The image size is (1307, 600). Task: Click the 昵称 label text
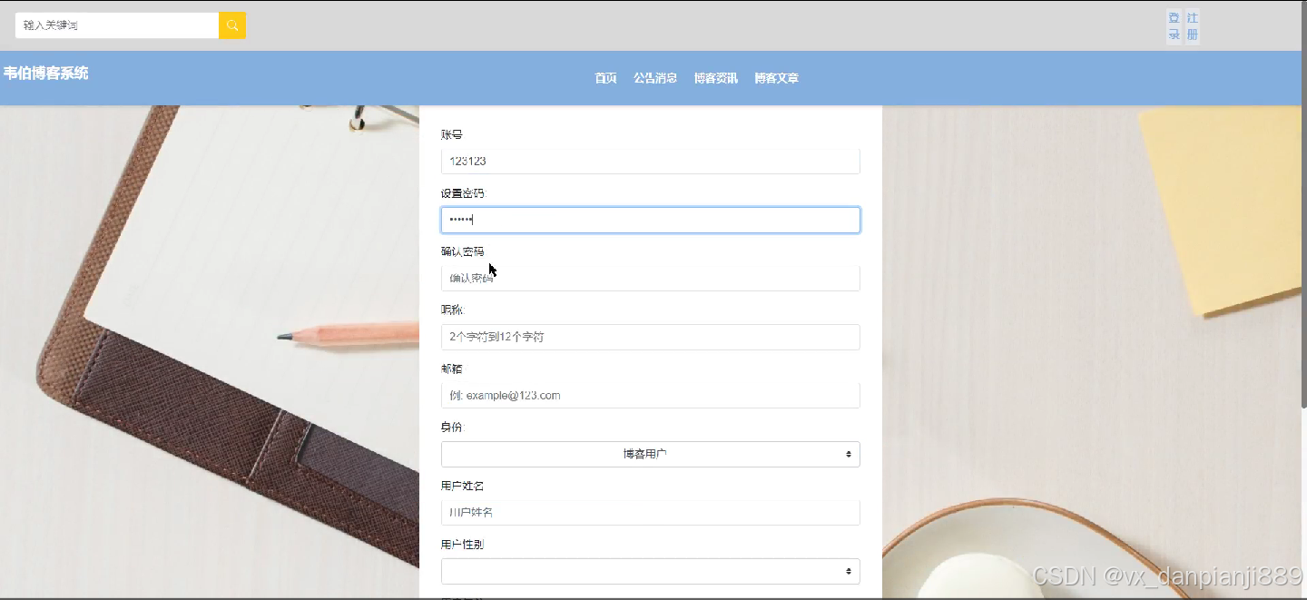(x=452, y=310)
